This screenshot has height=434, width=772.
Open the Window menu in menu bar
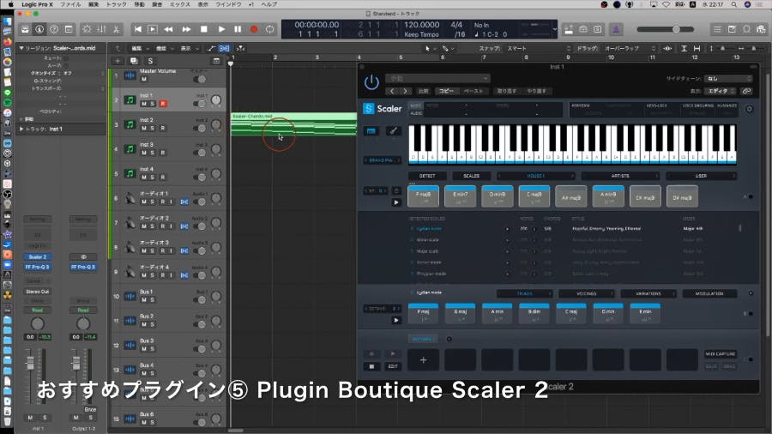point(228,4)
